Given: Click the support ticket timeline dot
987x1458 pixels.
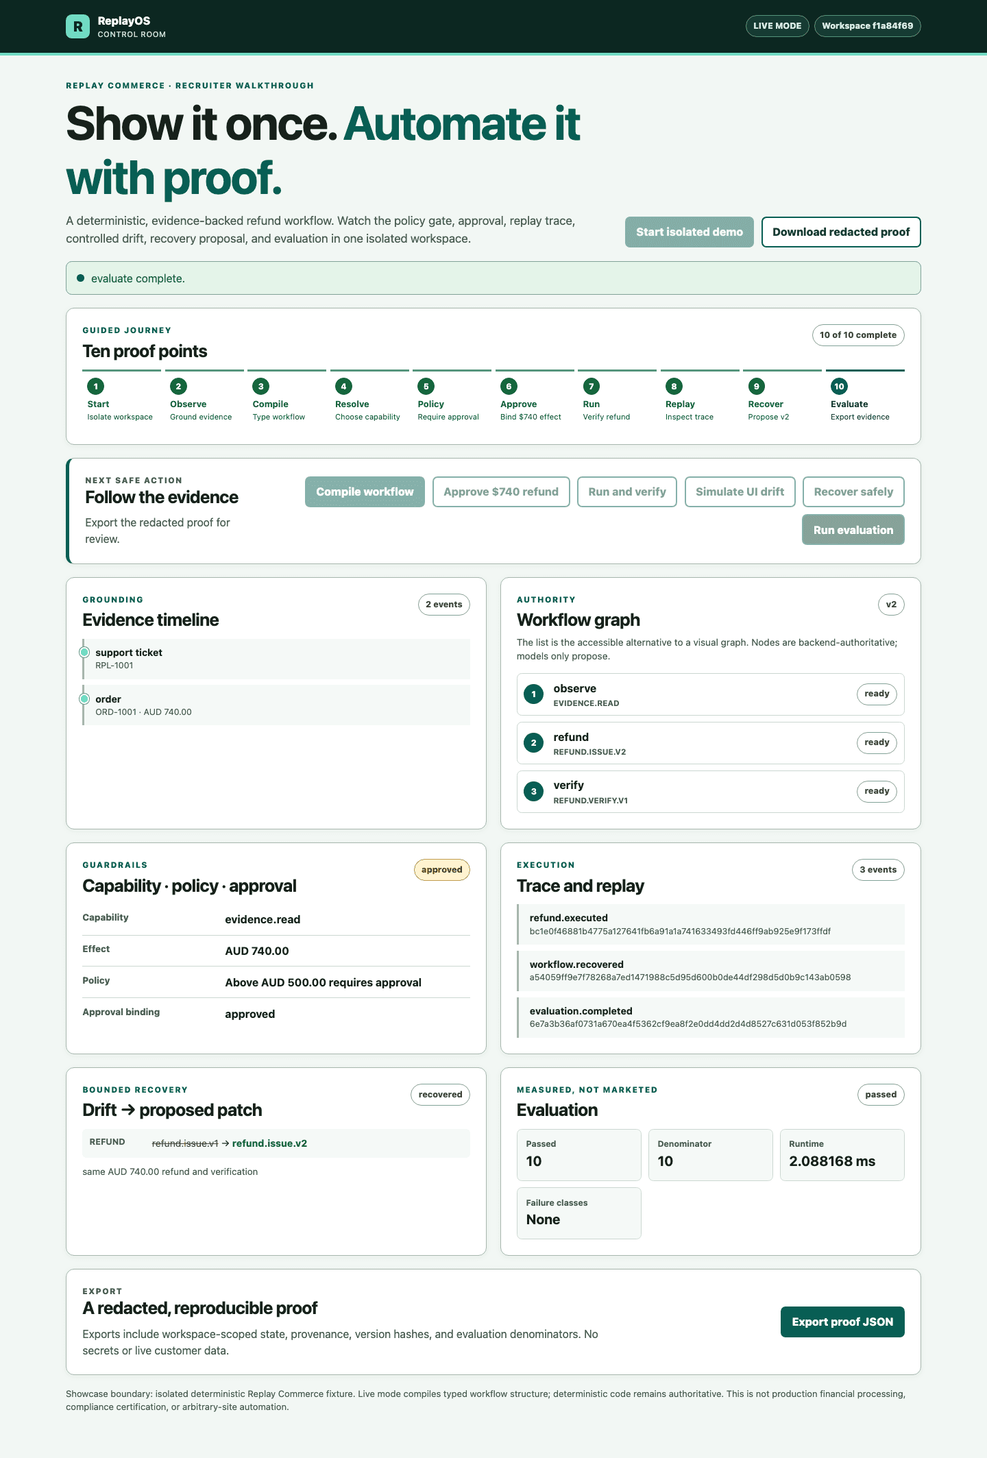Looking at the screenshot, I should pyautogui.click(x=84, y=652).
